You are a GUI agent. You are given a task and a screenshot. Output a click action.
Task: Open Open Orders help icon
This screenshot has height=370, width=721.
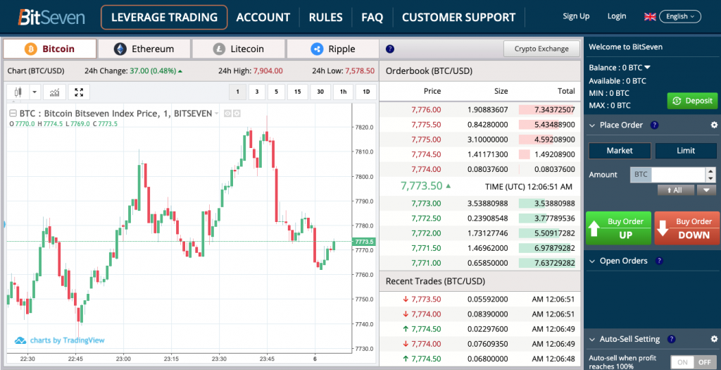[x=659, y=261]
